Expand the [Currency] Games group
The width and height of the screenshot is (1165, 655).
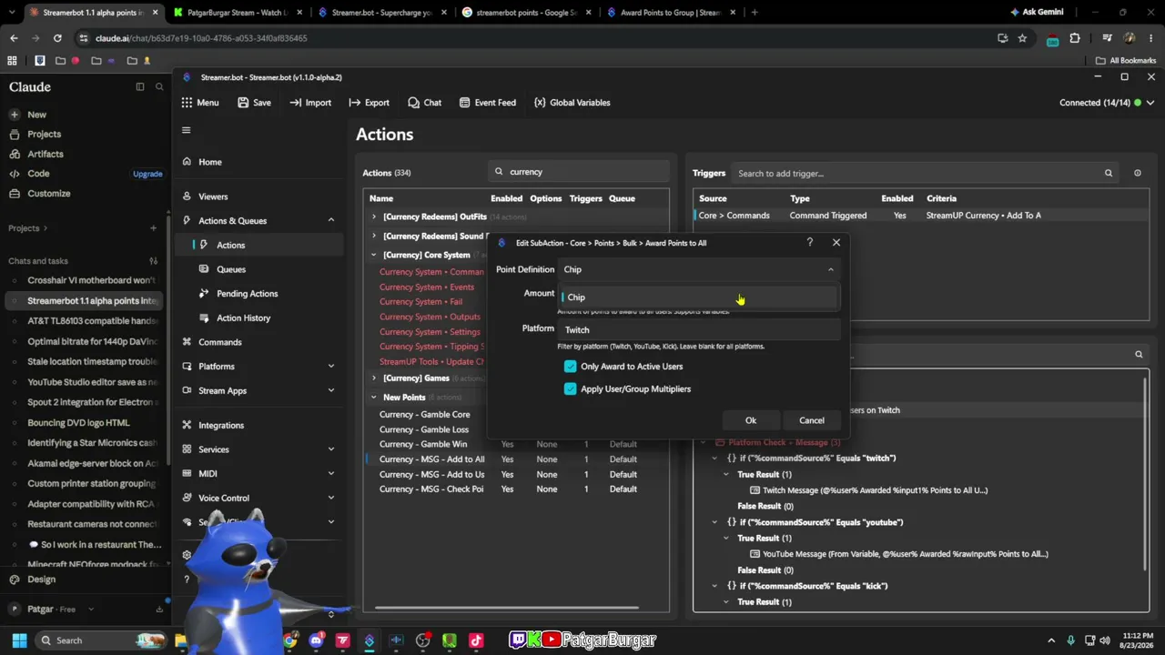tap(373, 378)
